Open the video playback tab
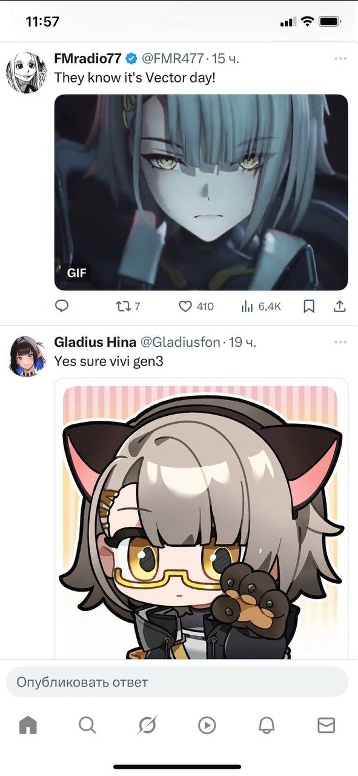This screenshot has width=358, height=776. 207,725
